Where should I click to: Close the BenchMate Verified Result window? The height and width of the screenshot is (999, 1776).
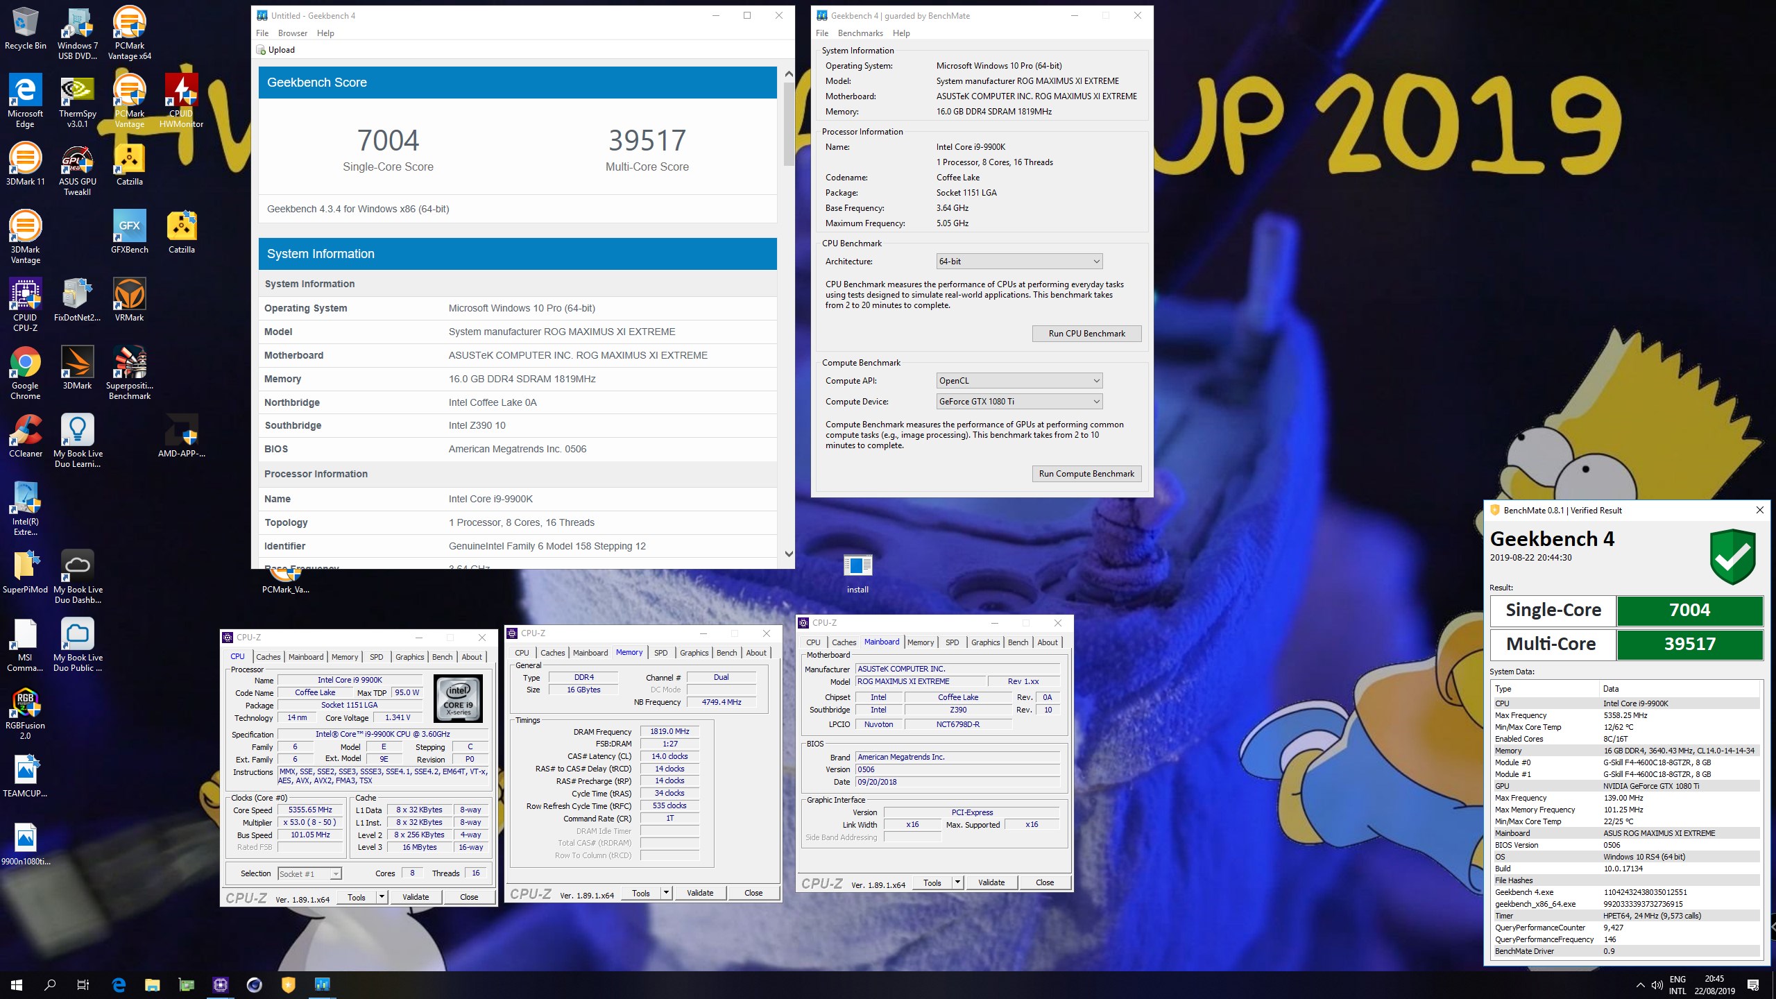pyautogui.click(x=1759, y=510)
